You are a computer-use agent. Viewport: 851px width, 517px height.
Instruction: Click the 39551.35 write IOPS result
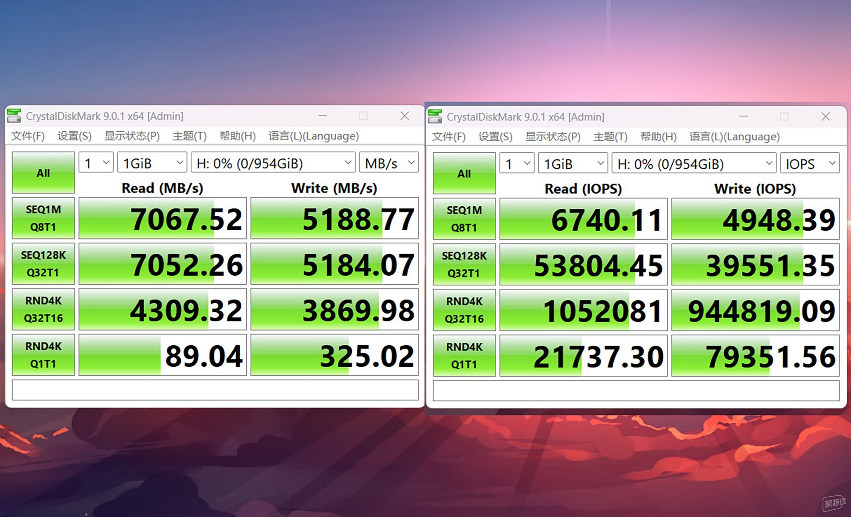click(x=755, y=265)
